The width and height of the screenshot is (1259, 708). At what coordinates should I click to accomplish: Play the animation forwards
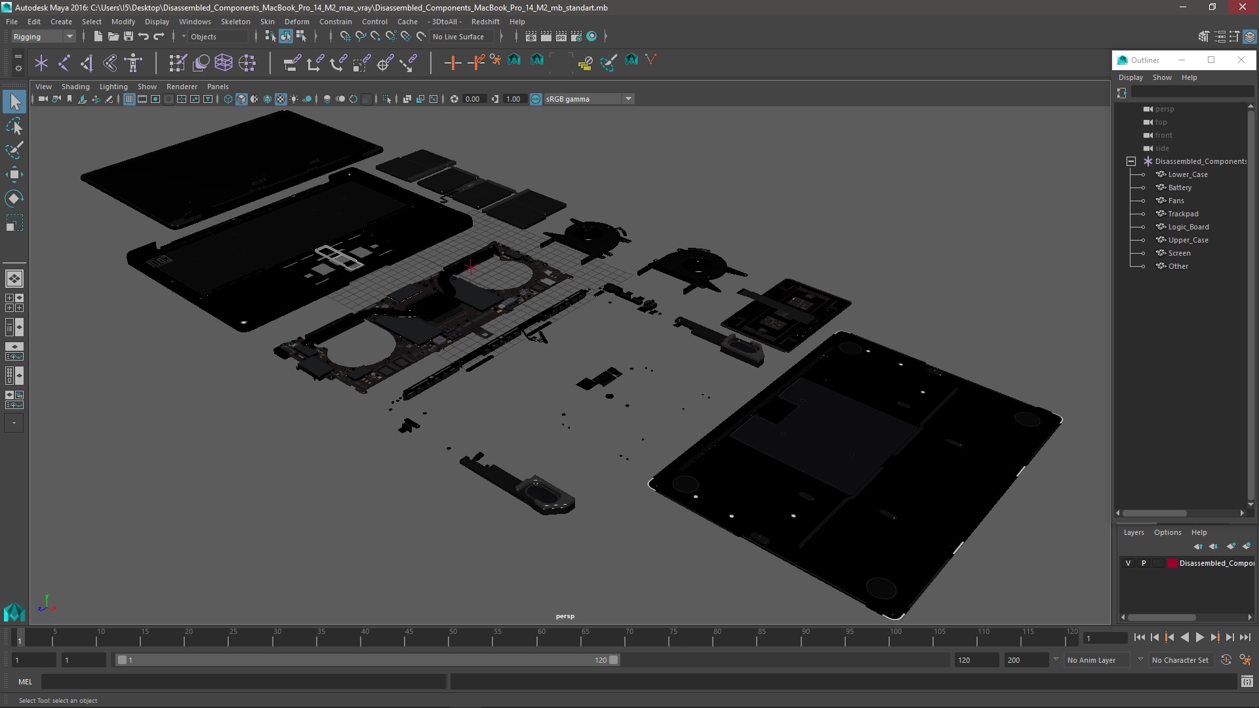point(1199,637)
